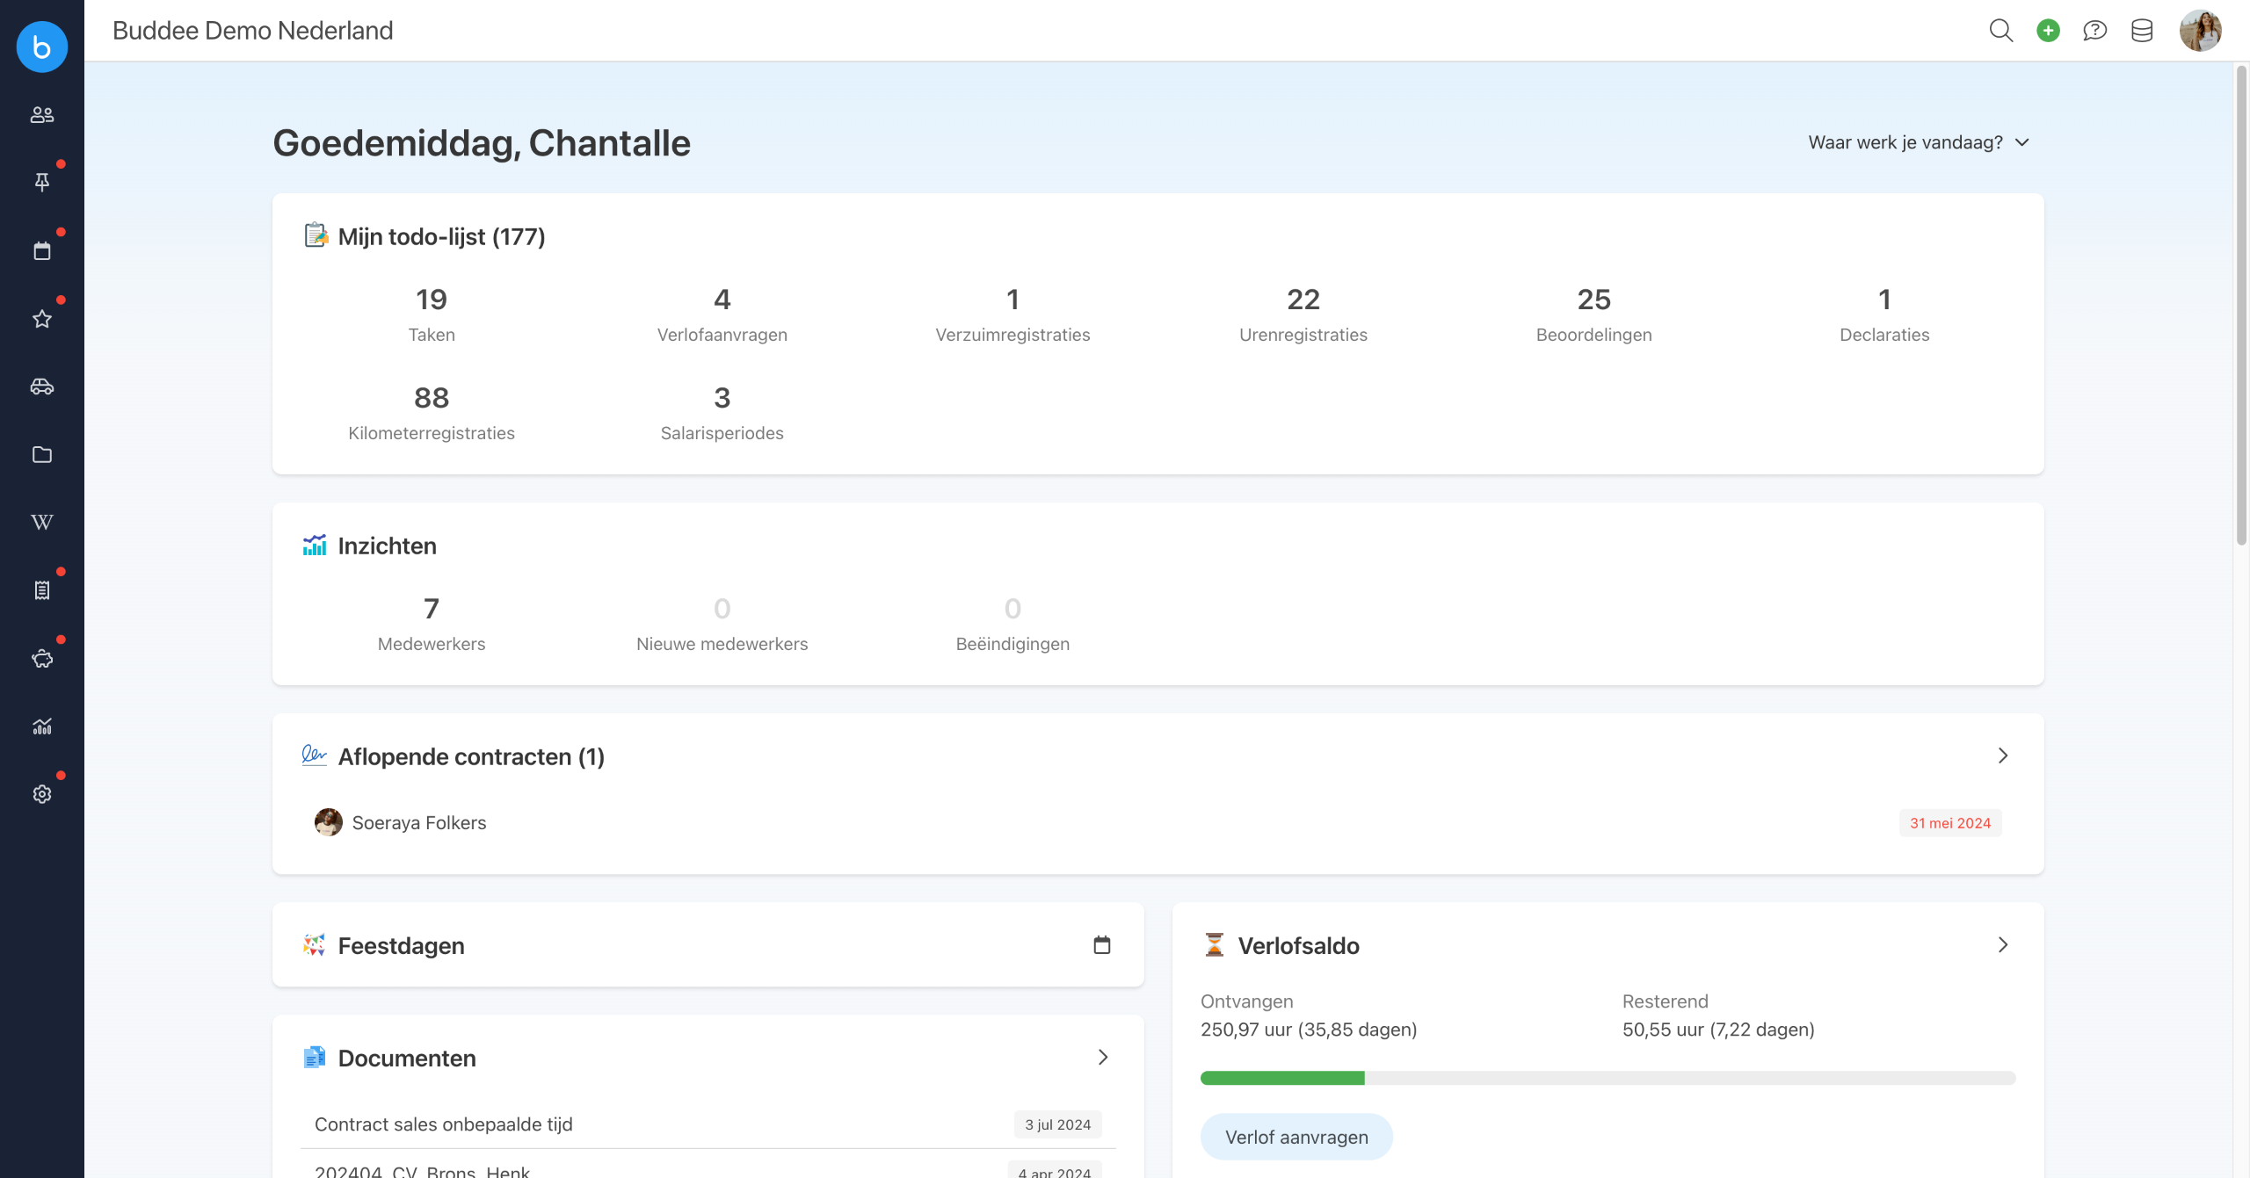This screenshot has height=1178, width=2250.
Task: Open the folder icon in sidebar
Action: point(42,454)
